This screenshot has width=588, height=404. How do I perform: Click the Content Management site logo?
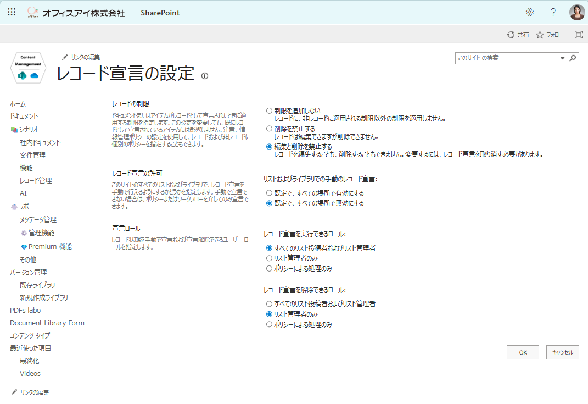28,68
